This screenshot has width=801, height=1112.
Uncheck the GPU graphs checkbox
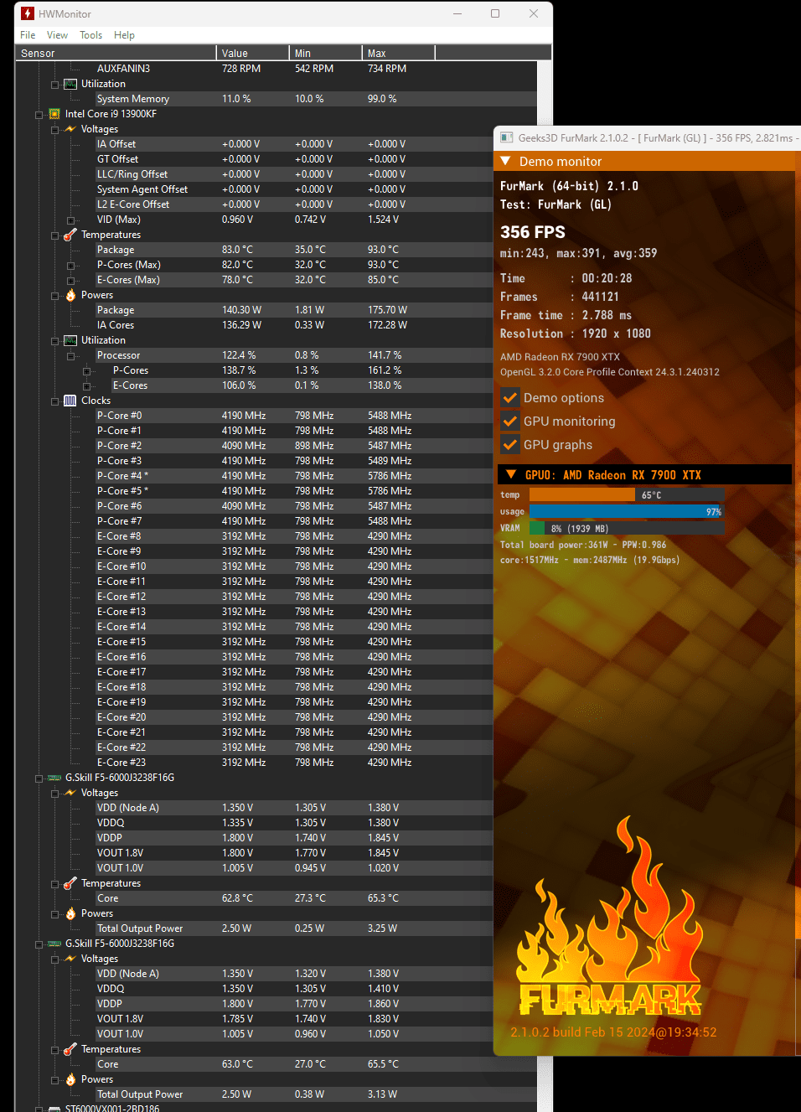pyautogui.click(x=510, y=444)
